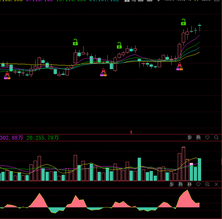Click the red S marker below the chart

[131, 132]
